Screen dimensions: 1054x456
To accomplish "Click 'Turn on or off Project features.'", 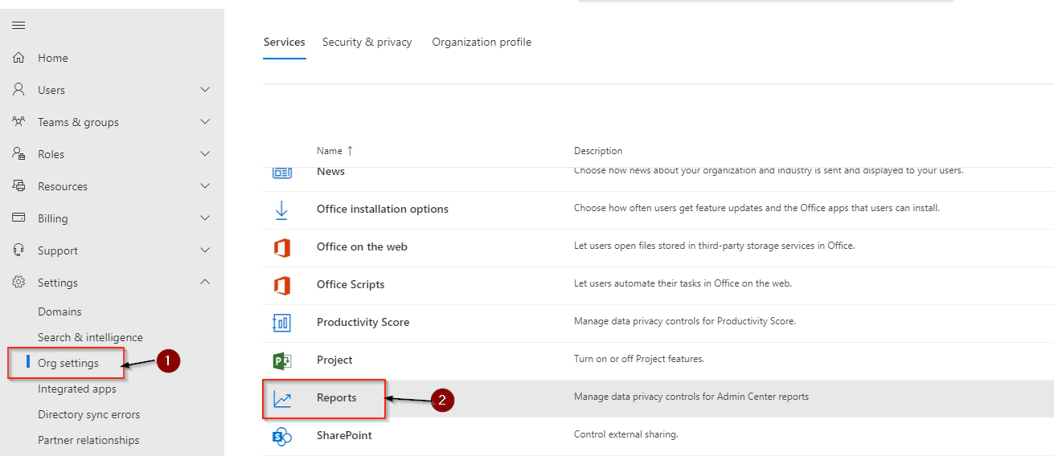I will tap(639, 359).
